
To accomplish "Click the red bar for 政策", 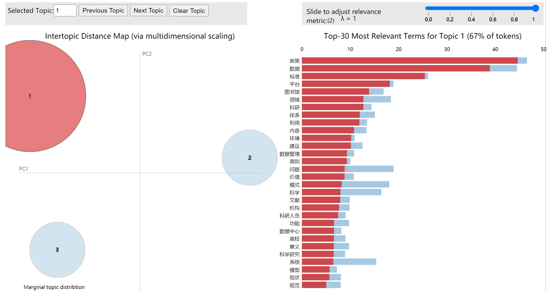I will pos(409,61).
